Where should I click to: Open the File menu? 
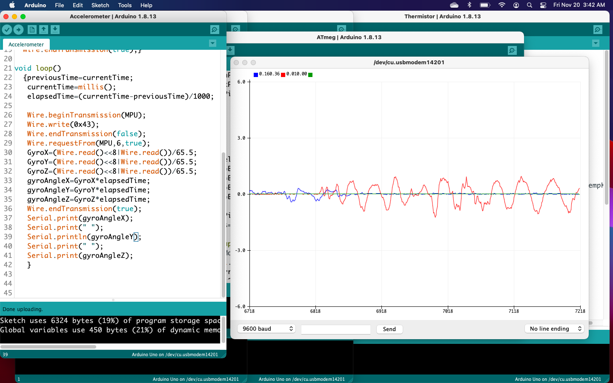click(x=59, y=5)
